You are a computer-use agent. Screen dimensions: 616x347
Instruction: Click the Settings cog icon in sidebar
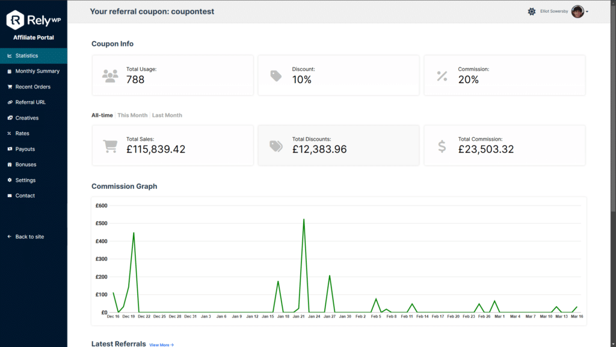point(10,180)
